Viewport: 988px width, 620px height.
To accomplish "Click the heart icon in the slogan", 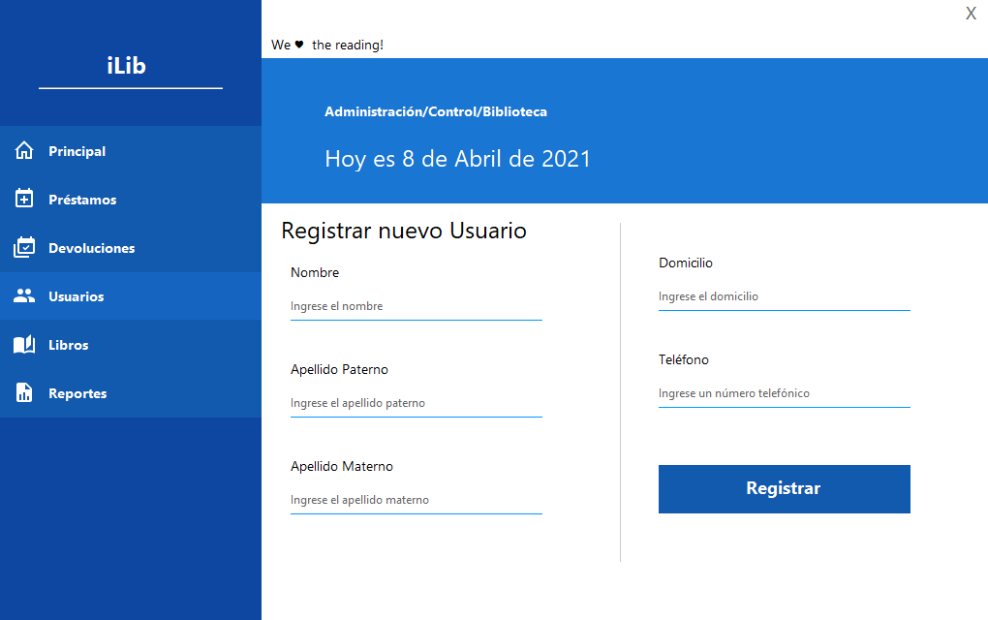I will [x=299, y=45].
